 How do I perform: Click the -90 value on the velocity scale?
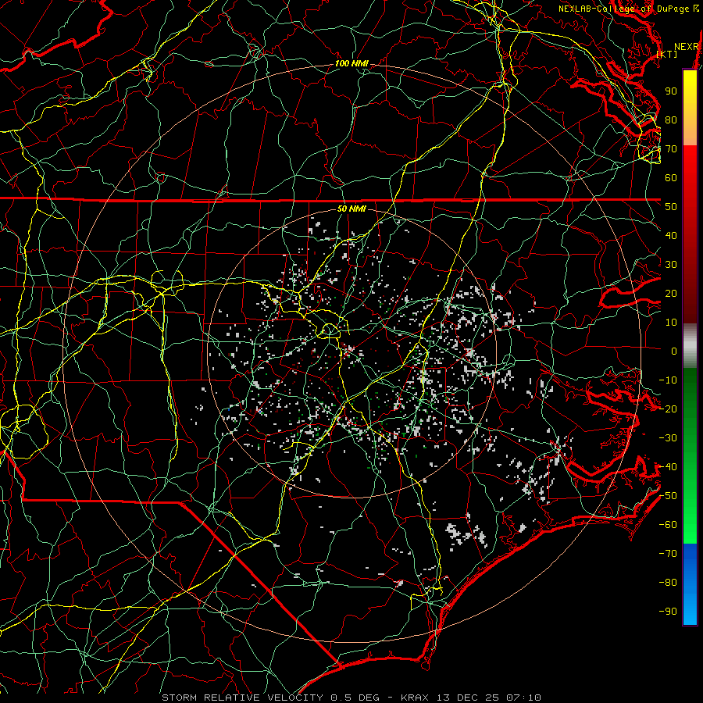(x=668, y=612)
